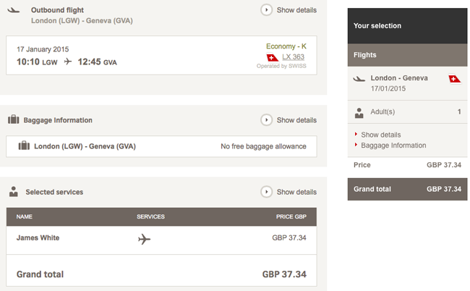The image size is (470, 291).
Task: Click the SWISS logo in Your selection sidebar
Action: click(x=455, y=79)
